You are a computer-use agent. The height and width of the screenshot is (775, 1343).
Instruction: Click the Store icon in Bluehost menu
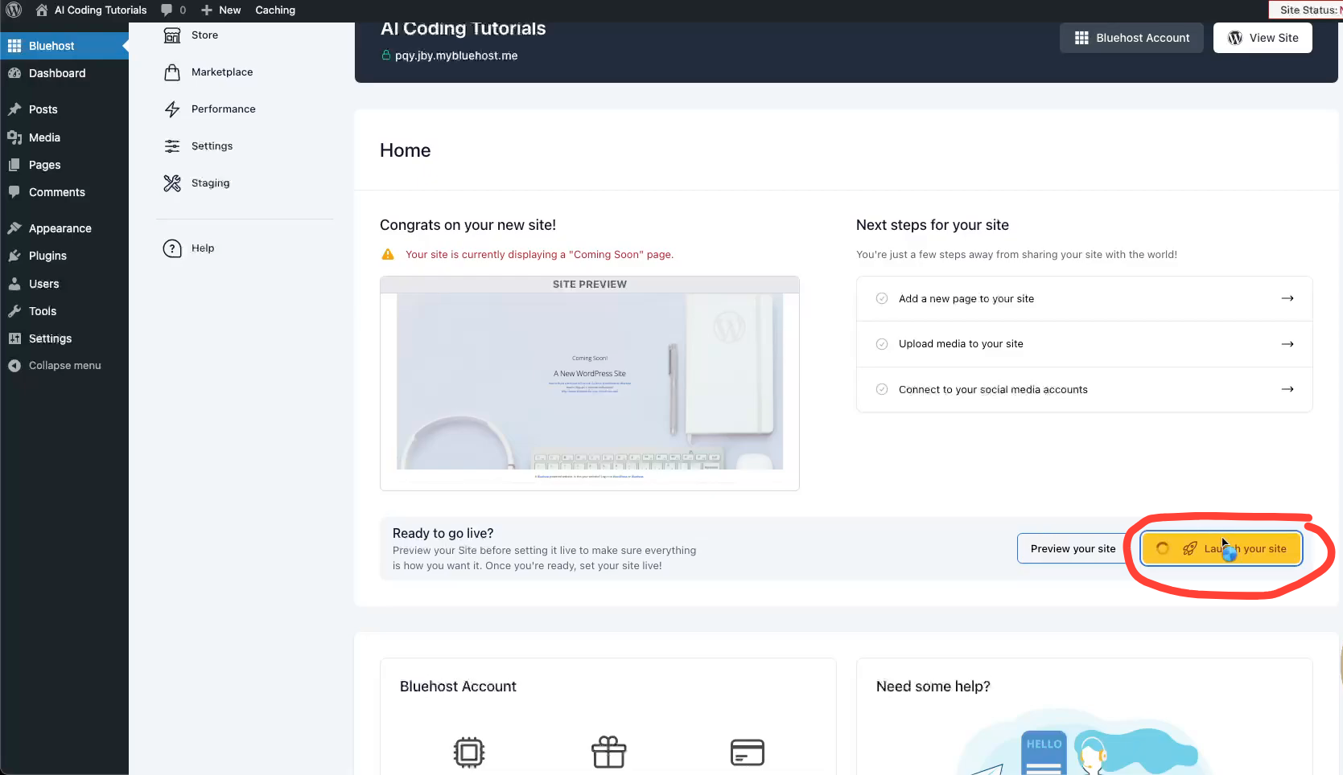172,35
